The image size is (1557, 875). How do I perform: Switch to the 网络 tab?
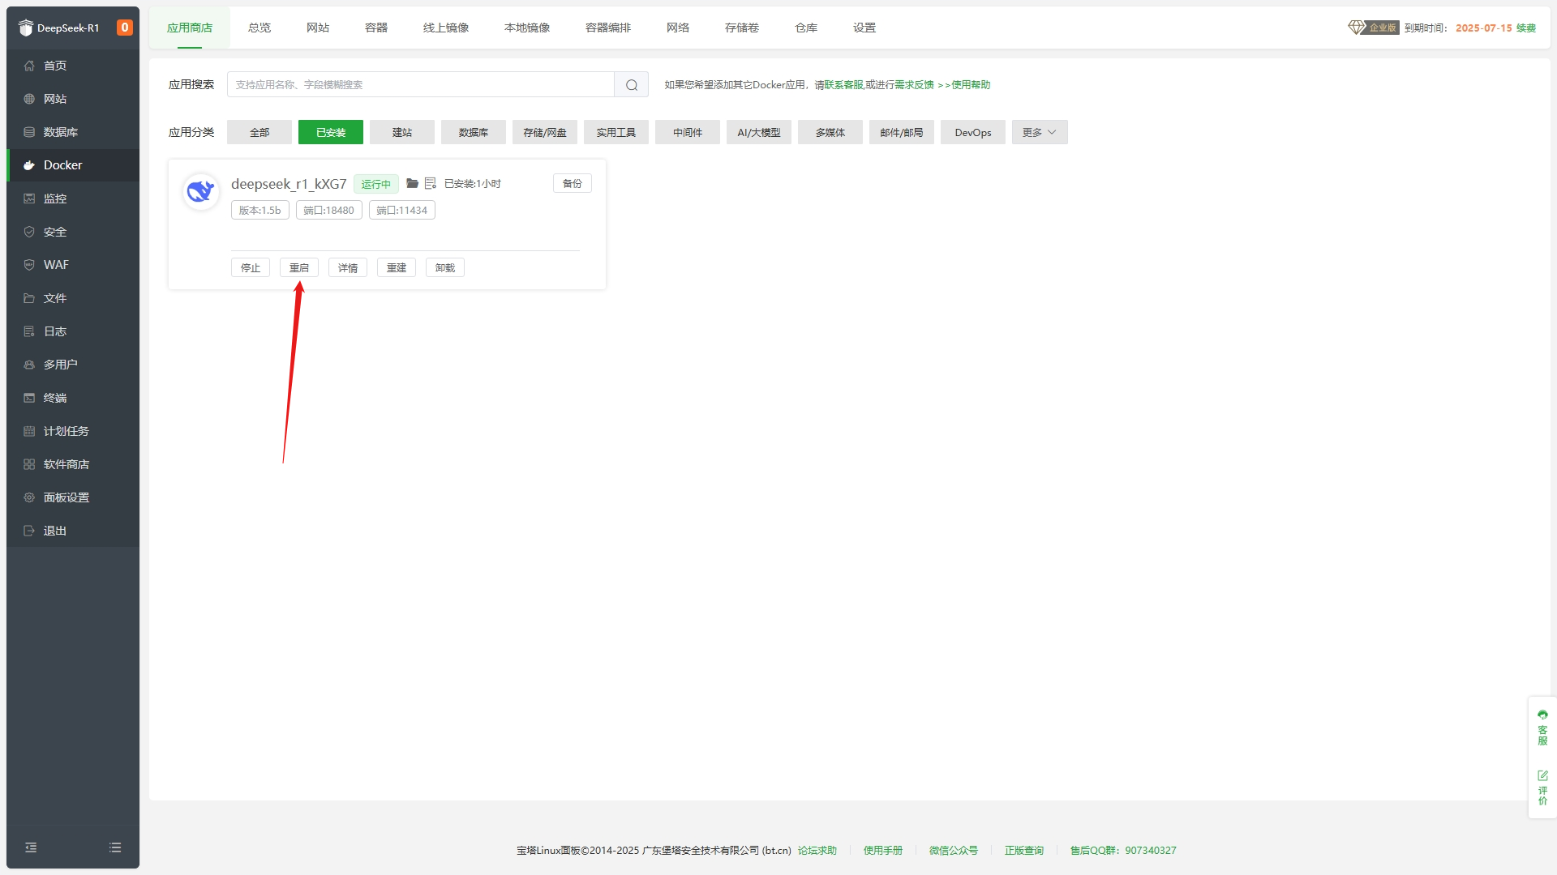pos(678,28)
